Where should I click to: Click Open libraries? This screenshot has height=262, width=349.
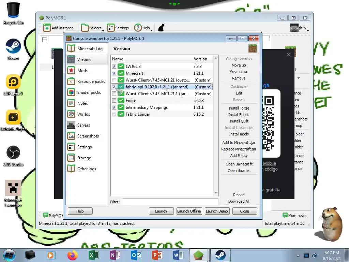click(239, 171)
